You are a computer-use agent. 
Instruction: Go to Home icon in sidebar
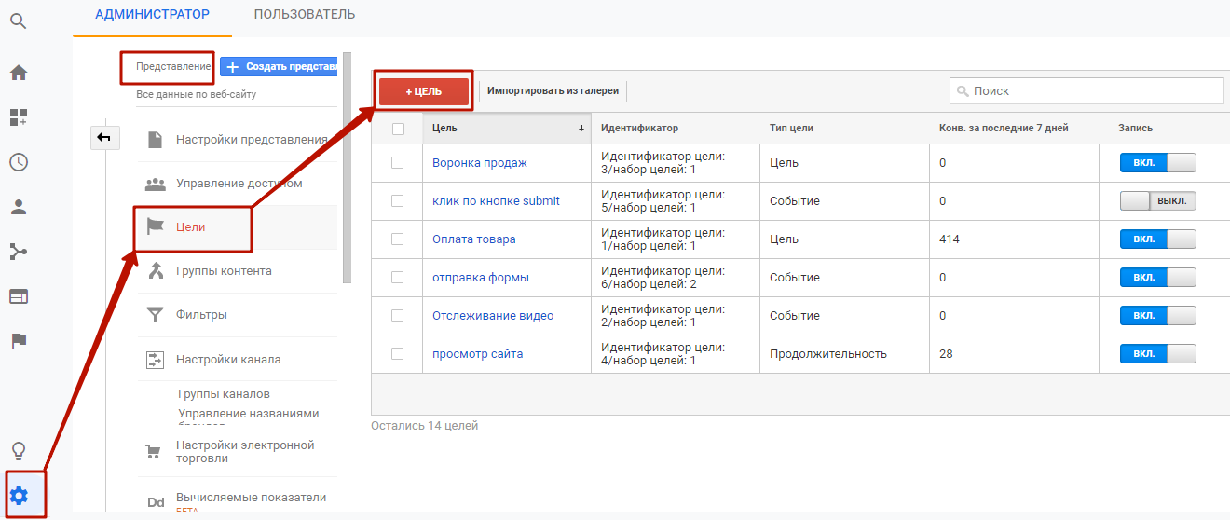(19, 73)
